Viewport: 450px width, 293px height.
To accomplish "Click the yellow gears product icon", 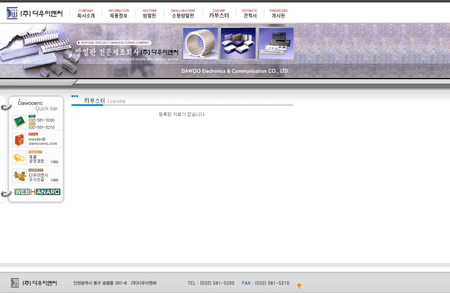I will [19, 158].
